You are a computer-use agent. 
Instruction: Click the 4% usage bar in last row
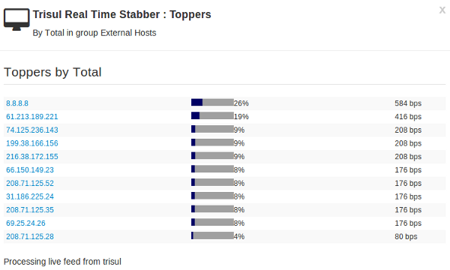pyautogui.click(x=212, y=235)
